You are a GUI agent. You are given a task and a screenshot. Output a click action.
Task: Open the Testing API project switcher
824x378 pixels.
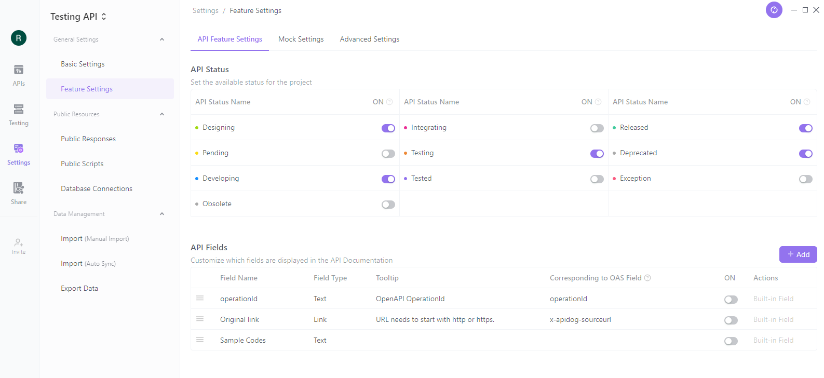coord(78,17)
